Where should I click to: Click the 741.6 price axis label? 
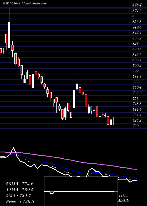pos(137,109)
